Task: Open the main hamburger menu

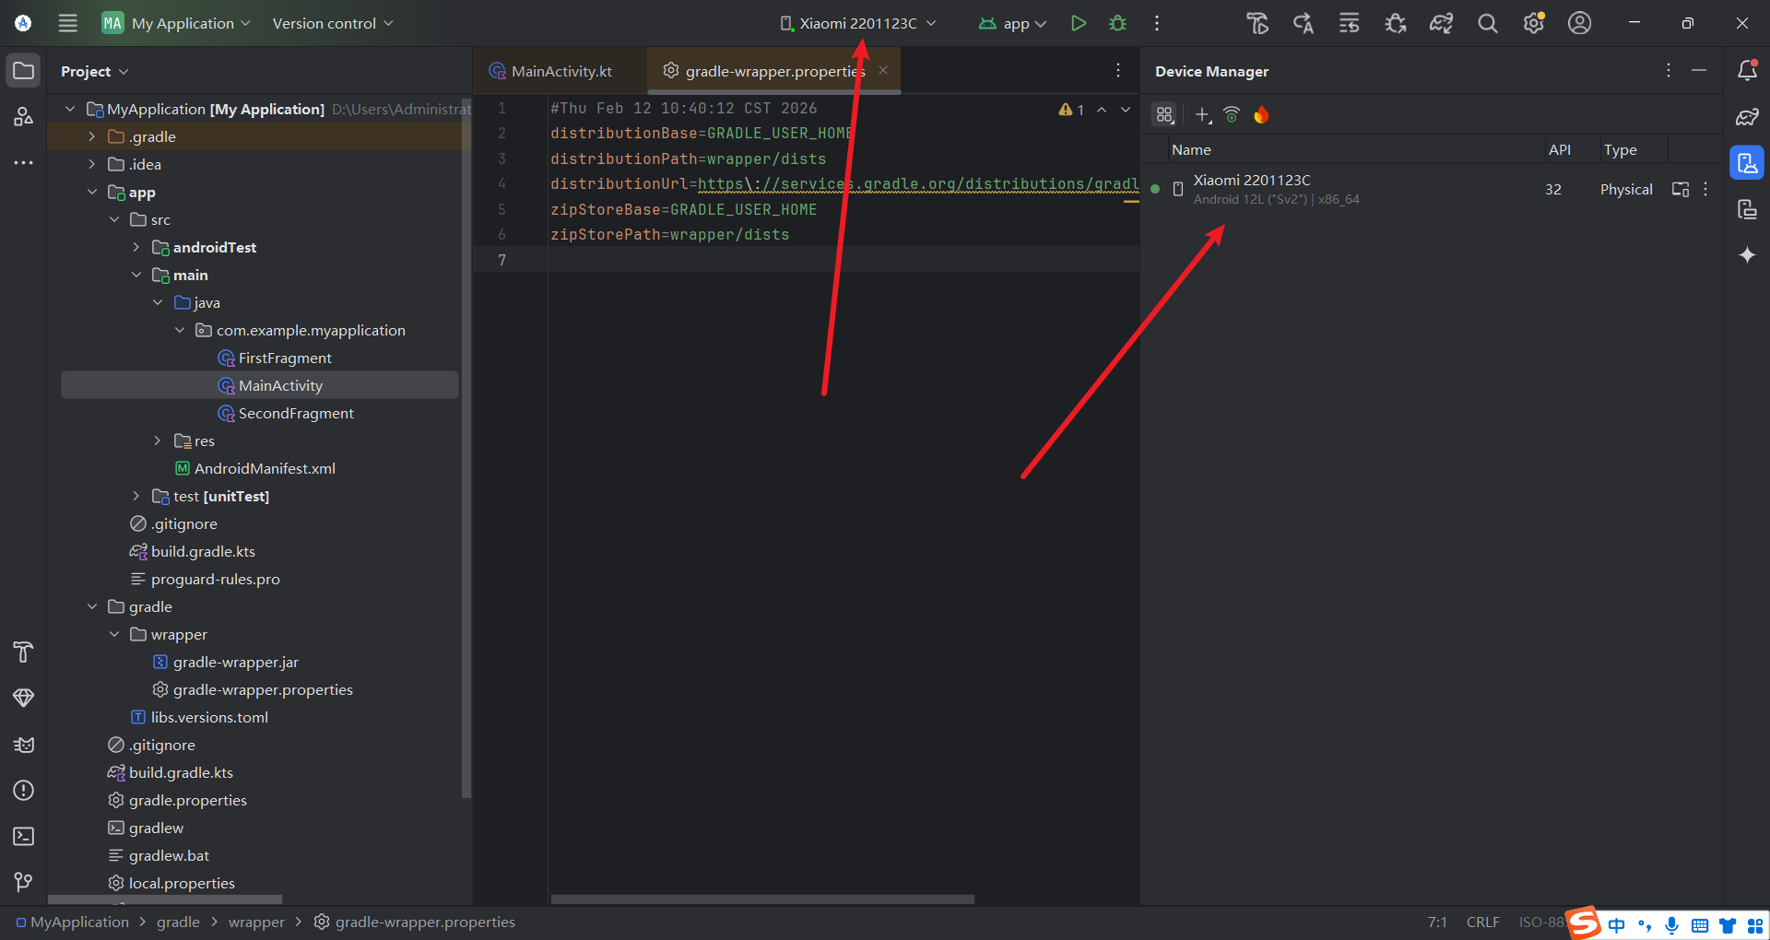Action: pyautogui.click(x=67, y=23)
